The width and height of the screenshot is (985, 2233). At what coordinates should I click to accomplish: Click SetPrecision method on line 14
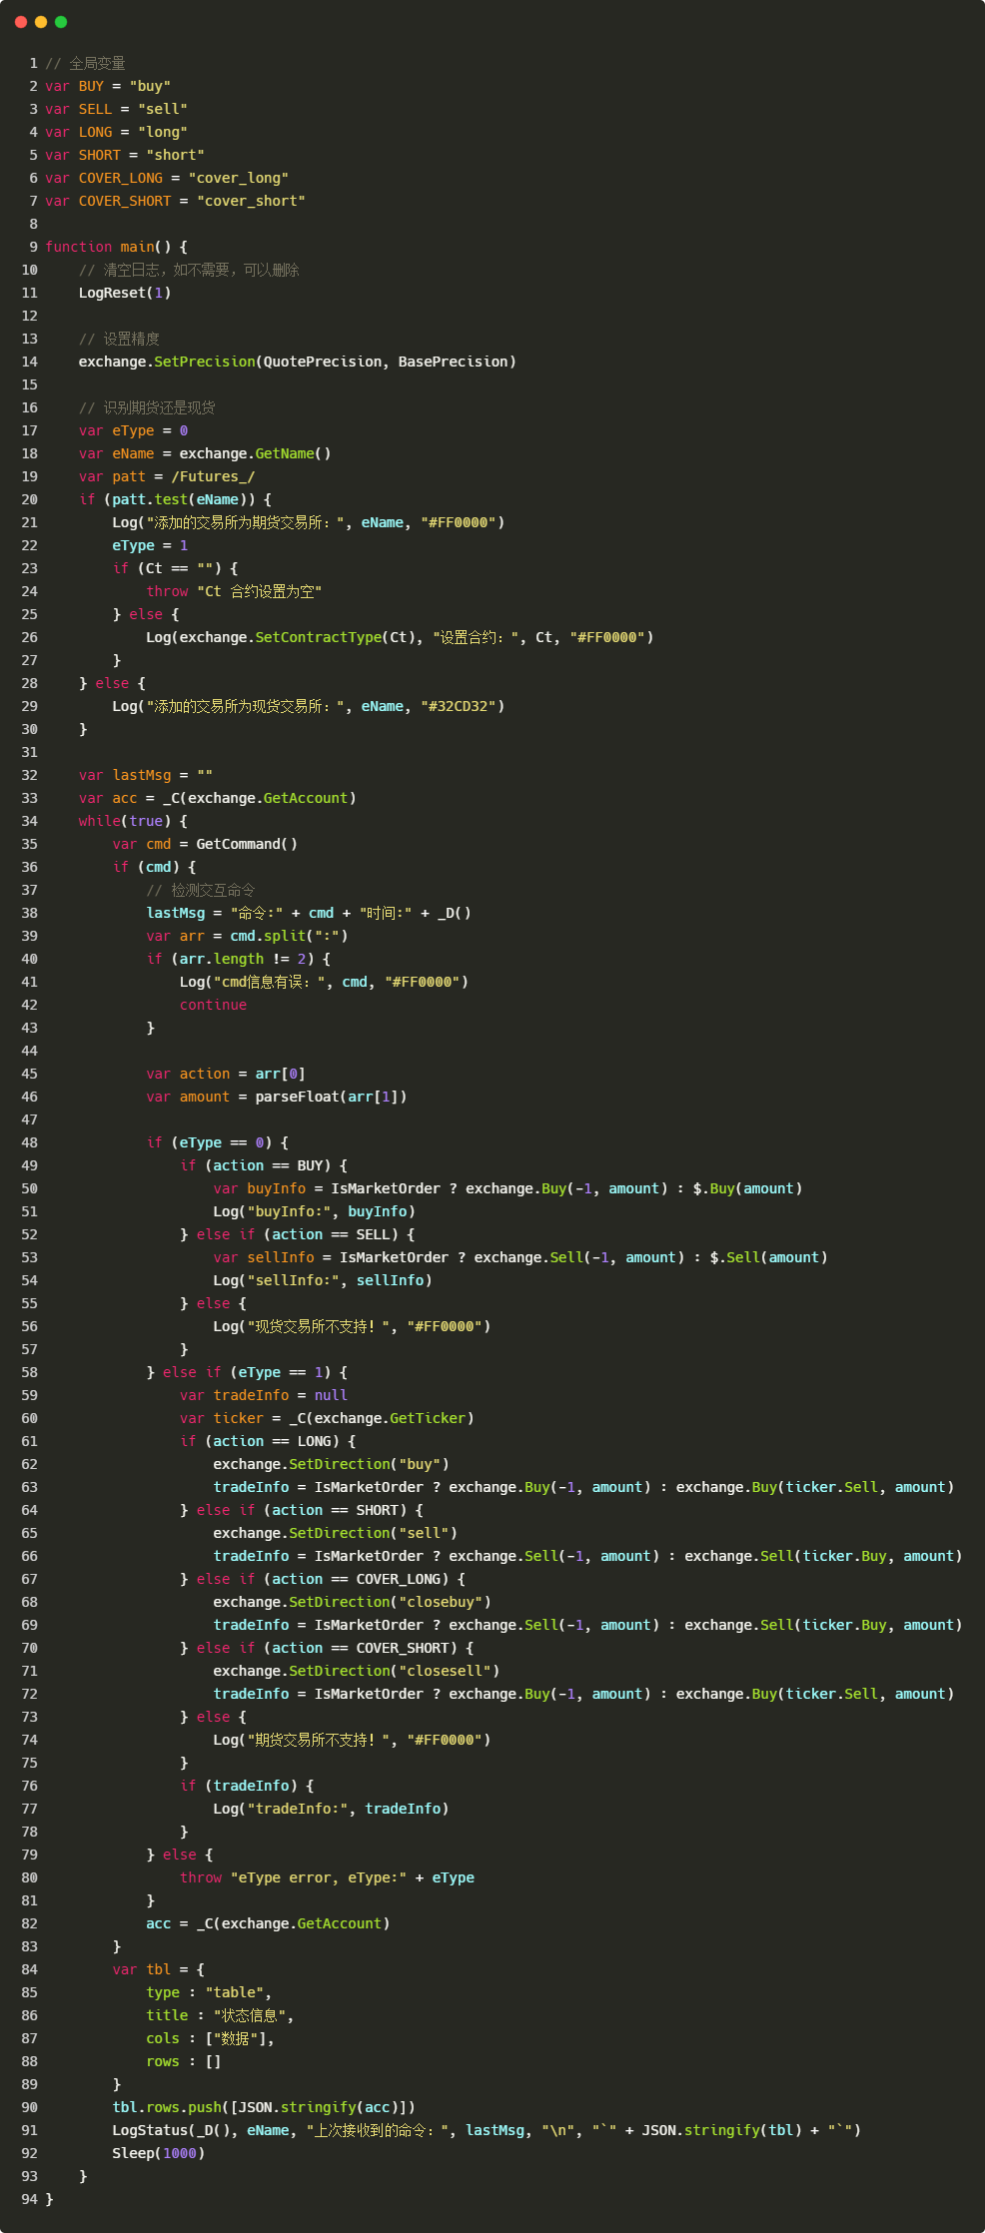tap(205, 362)
